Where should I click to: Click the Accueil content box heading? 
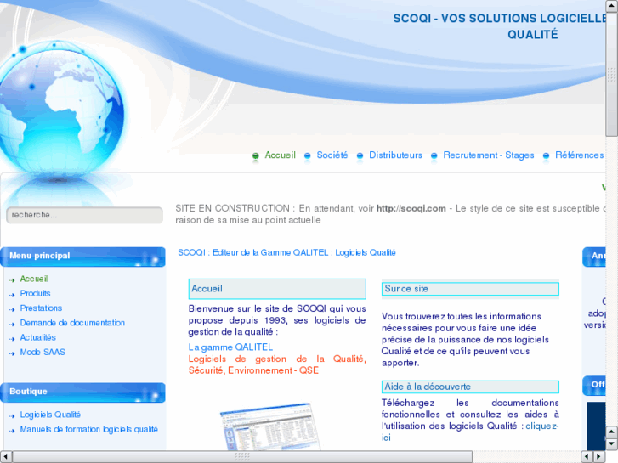click(x=277, y=289)
